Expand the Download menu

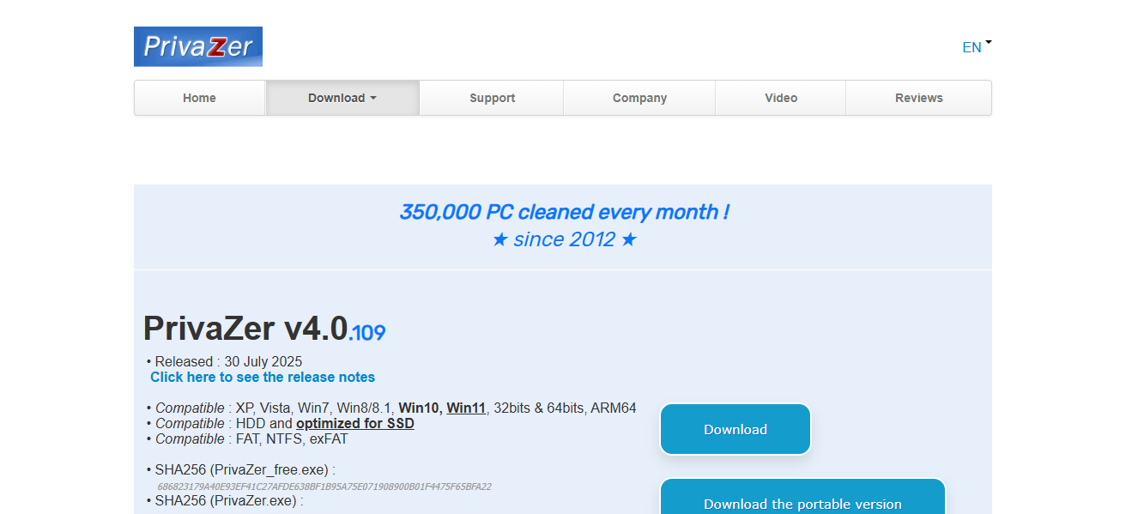342,98
